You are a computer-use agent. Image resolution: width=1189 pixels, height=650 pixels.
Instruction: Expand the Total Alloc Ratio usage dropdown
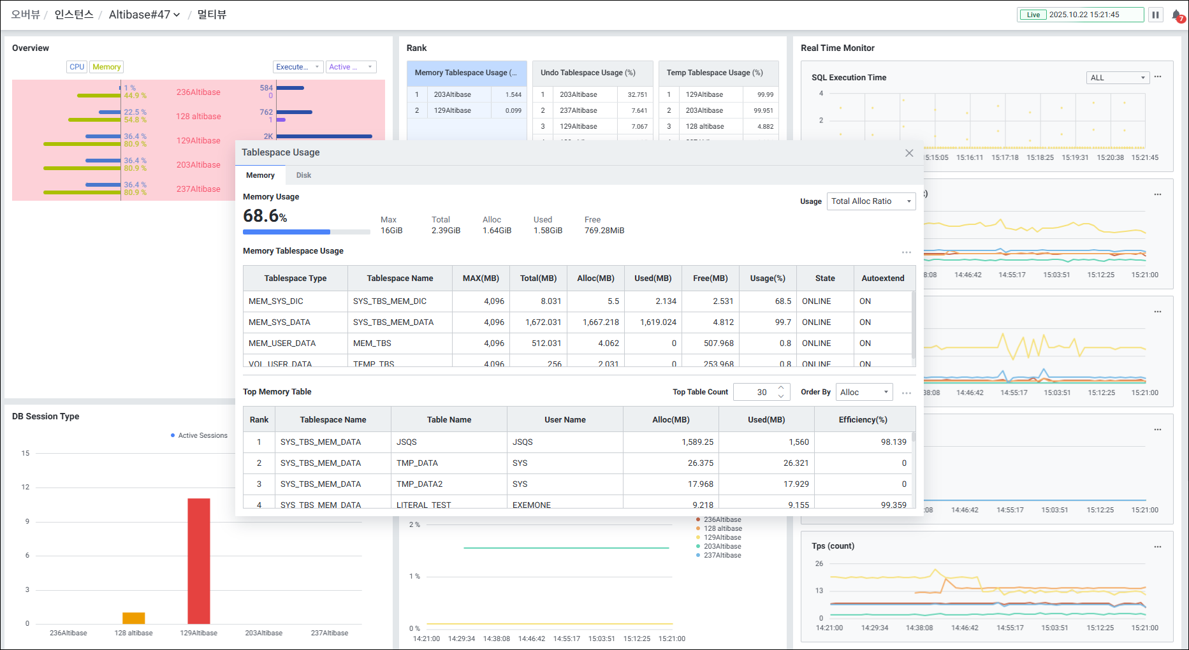pos(871,201)
